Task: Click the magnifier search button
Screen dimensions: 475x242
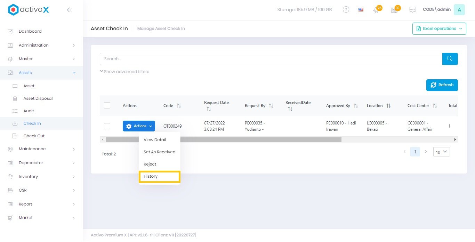Action: click(x=450, y=59)
